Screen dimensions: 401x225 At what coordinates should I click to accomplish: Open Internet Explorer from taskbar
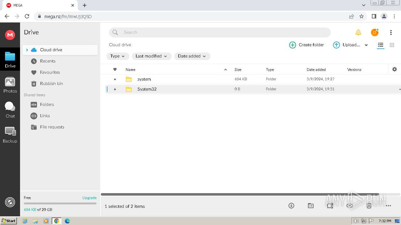(25, 221)
